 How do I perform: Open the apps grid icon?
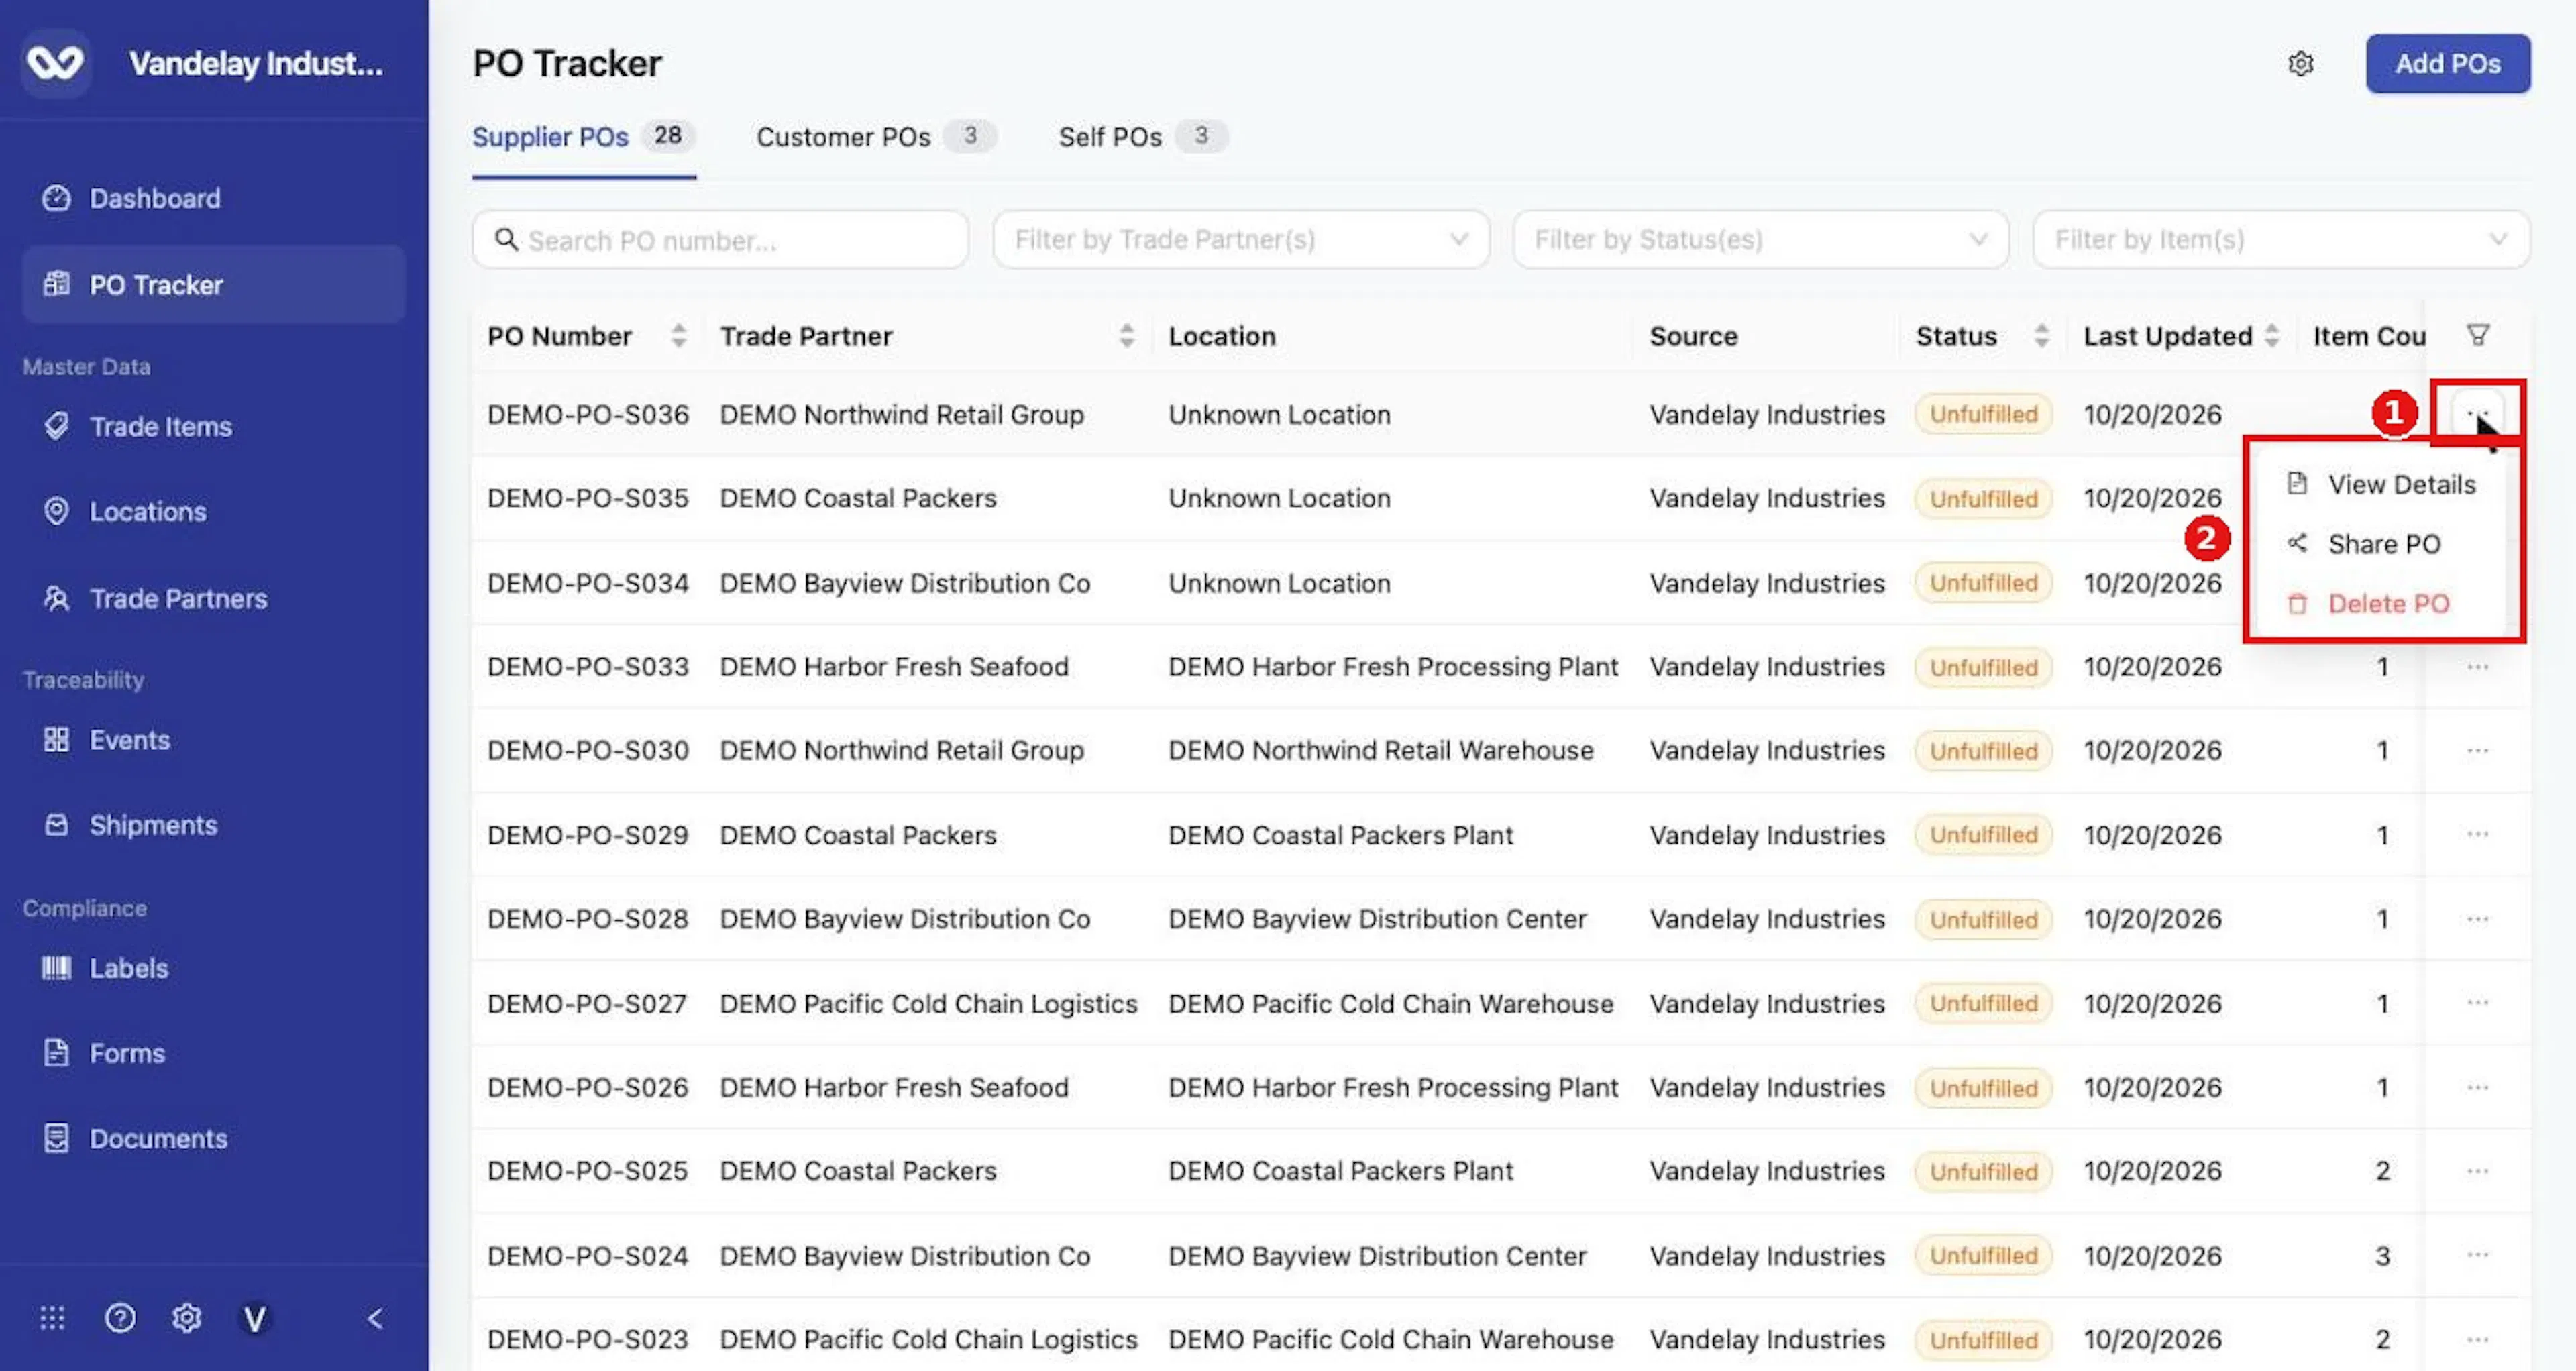(52, 1319)
